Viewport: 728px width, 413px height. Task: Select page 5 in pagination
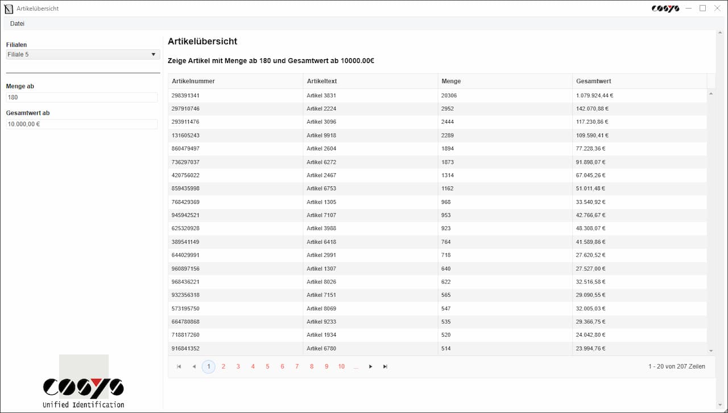[267, 367]
